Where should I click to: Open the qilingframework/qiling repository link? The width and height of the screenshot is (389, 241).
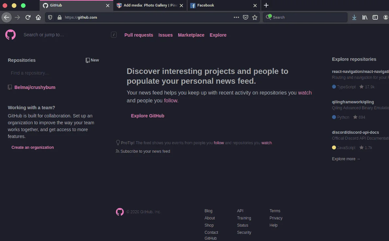[353, 102]
